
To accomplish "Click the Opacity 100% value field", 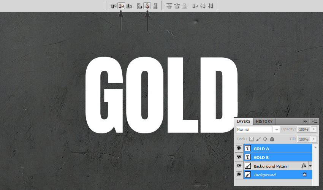I will coord(304,130).
